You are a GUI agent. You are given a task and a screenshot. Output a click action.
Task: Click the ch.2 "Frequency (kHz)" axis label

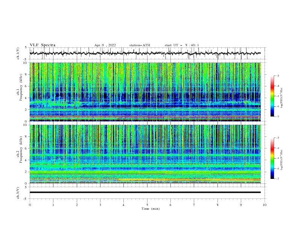(x=21, y=150)
